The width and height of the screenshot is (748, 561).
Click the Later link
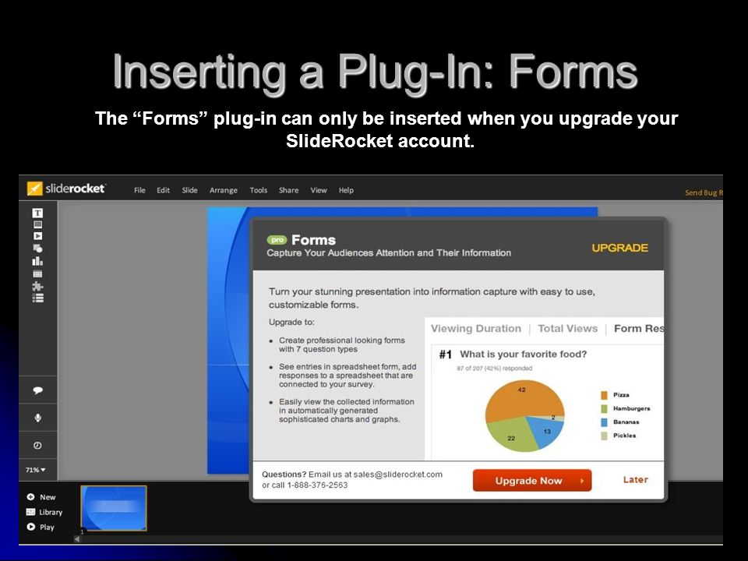[636, 479]
